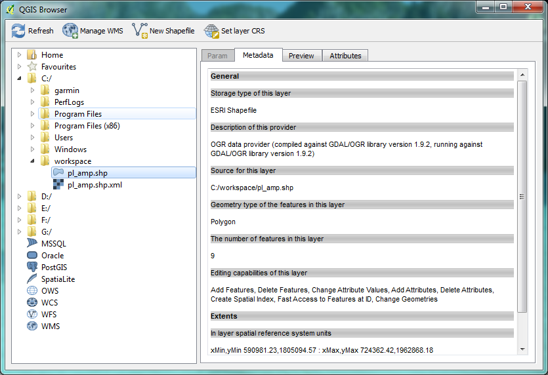Expand the Favourites tree node
This screenshot has height=375, width=548.
19,66
